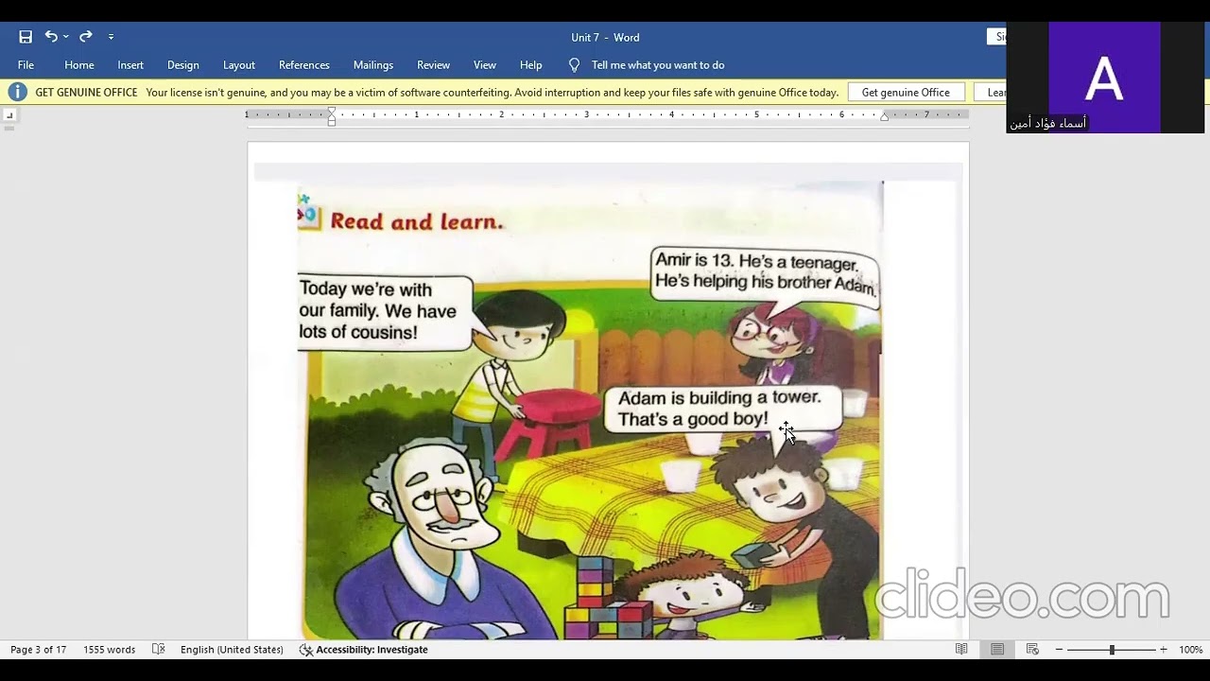Screen dimensions: 1210x681
Task: Open Customize Quick Access Toolbar dropdown
Action: pyautogui.click(x=111, y=37)
